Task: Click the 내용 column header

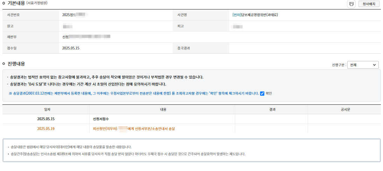Action: click(163, 109)
